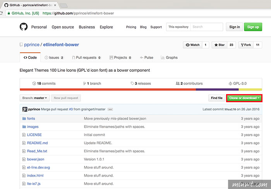Star the repository
Viewport: 271px width, 189px height.
pyautogui.click(x=220, y=45)
